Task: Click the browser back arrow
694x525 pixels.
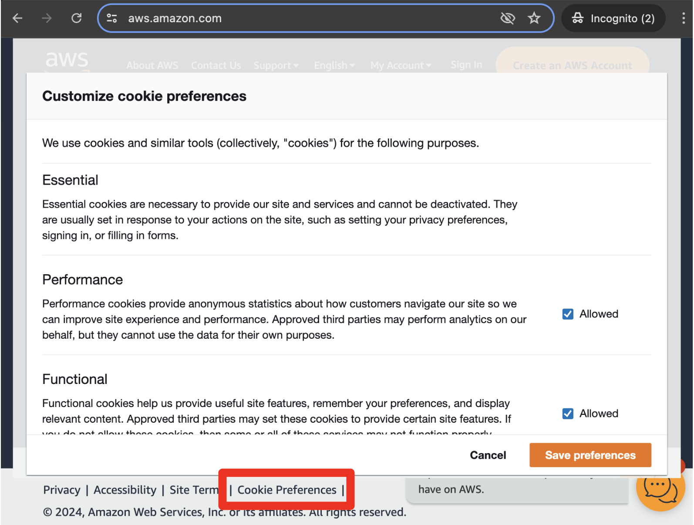Action: [18, 18]
